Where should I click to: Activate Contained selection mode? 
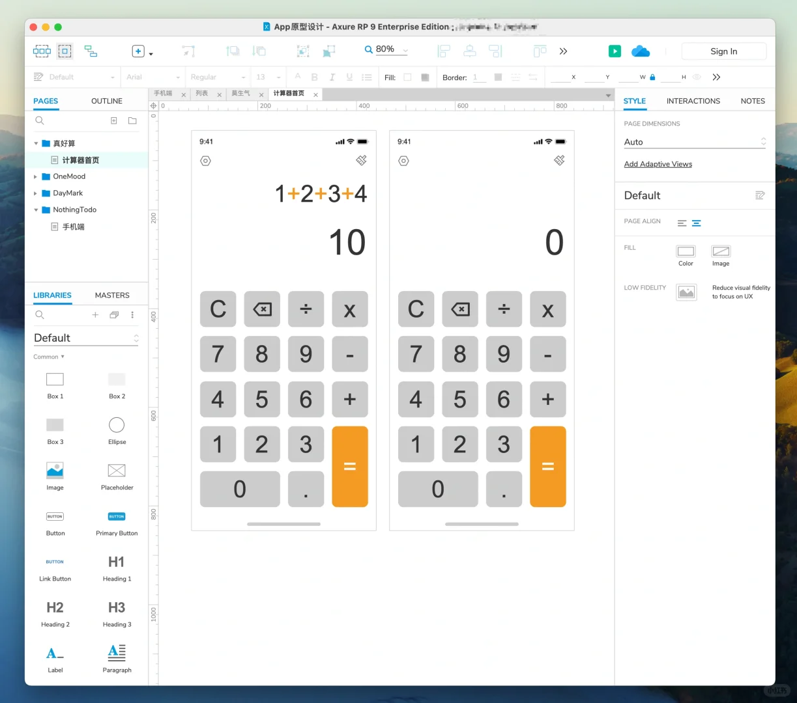[65, 51]
